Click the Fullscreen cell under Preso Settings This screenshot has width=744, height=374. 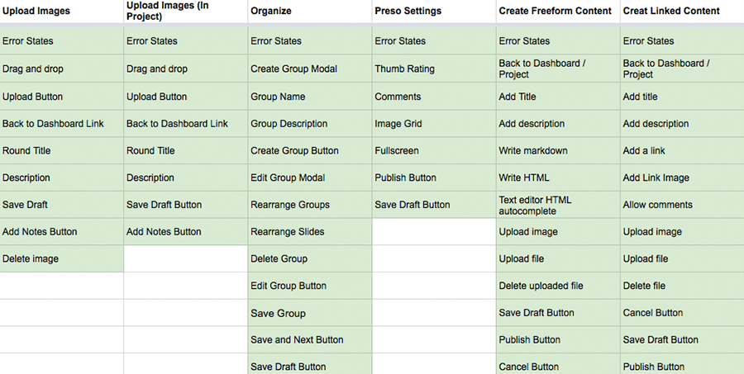tap(434, 151)
